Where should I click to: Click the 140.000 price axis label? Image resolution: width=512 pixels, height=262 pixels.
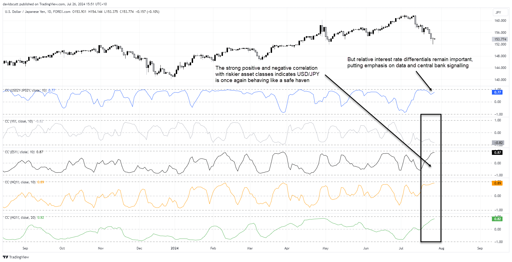click(500, 80)
